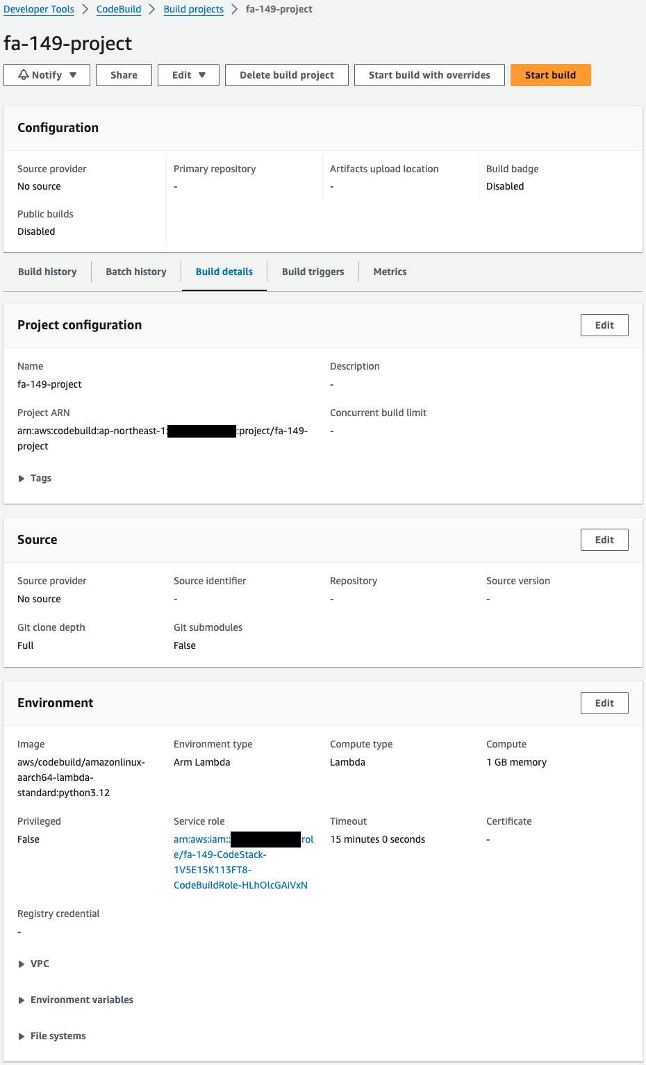Viewport: 646px width, 1065px height.
Task: Click Delete build project
Action: point(286,74)
